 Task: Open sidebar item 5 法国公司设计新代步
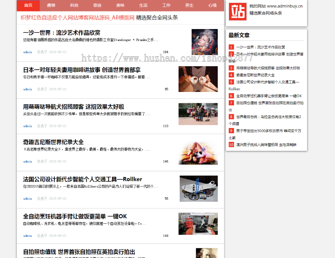coord(268,82)
